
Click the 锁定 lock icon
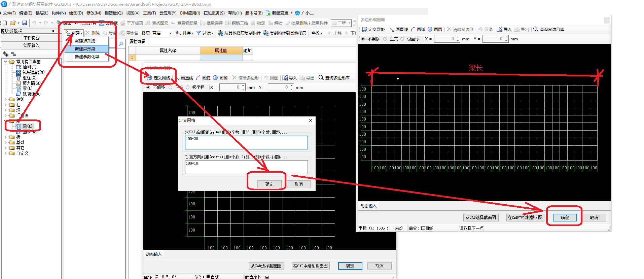(x=253, y=23)
